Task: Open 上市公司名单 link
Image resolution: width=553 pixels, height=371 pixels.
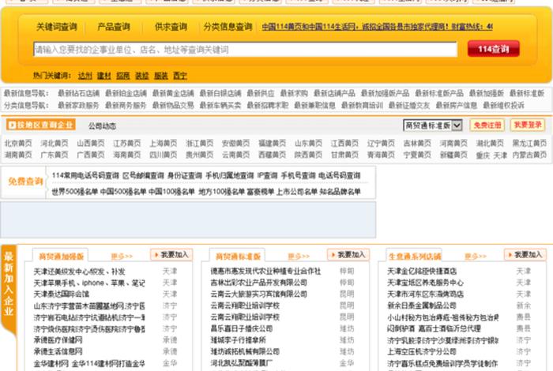Action: (296, 192)
